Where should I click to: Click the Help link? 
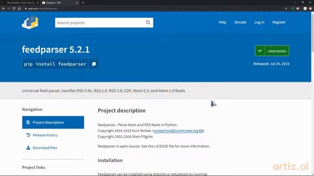tap(222, 22)
